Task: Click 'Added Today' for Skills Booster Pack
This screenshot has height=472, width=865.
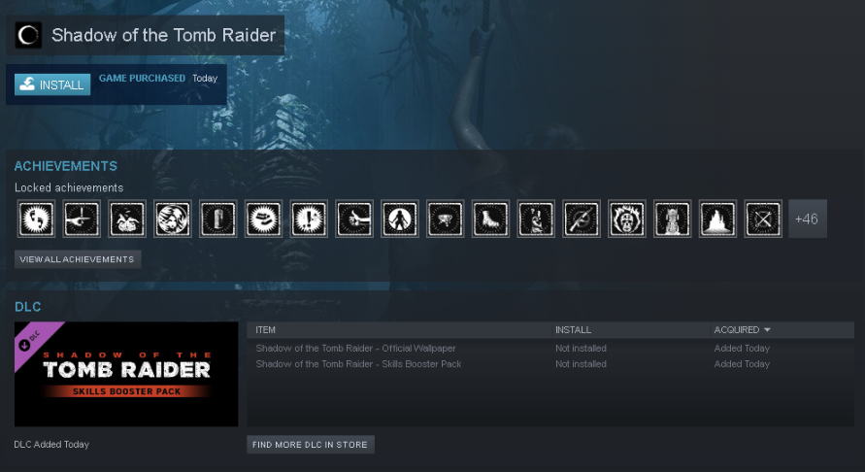Action: coord(742,364)
